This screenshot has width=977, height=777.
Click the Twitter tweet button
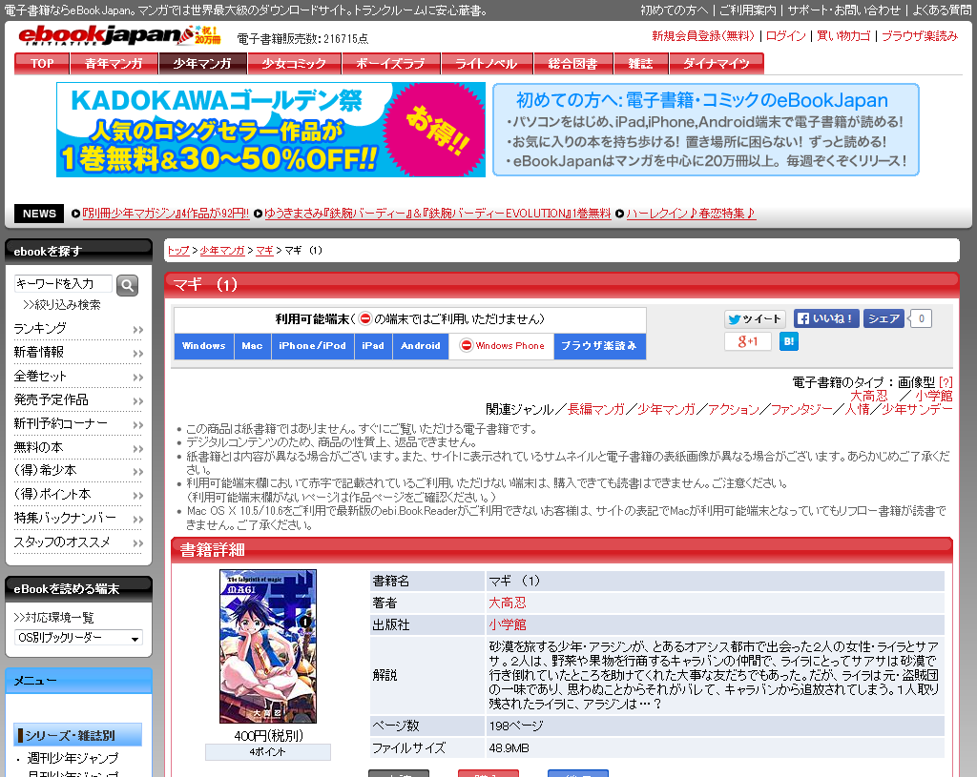click(755, 318)
